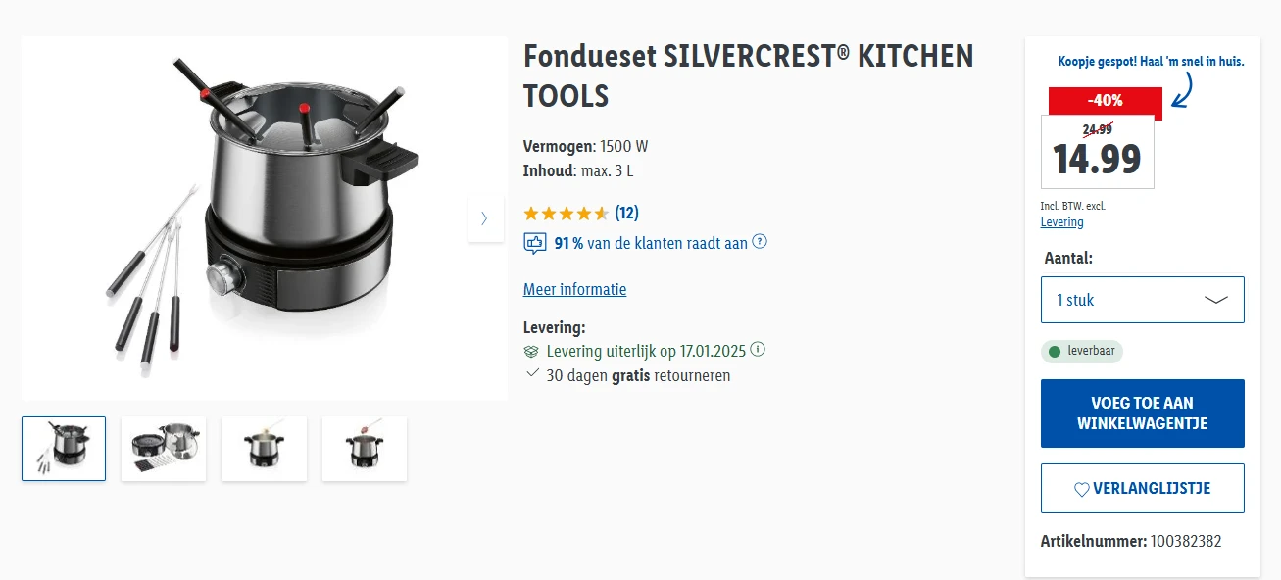
Task: Advance to the next product image with the arrow
Action: coord(485,219)
